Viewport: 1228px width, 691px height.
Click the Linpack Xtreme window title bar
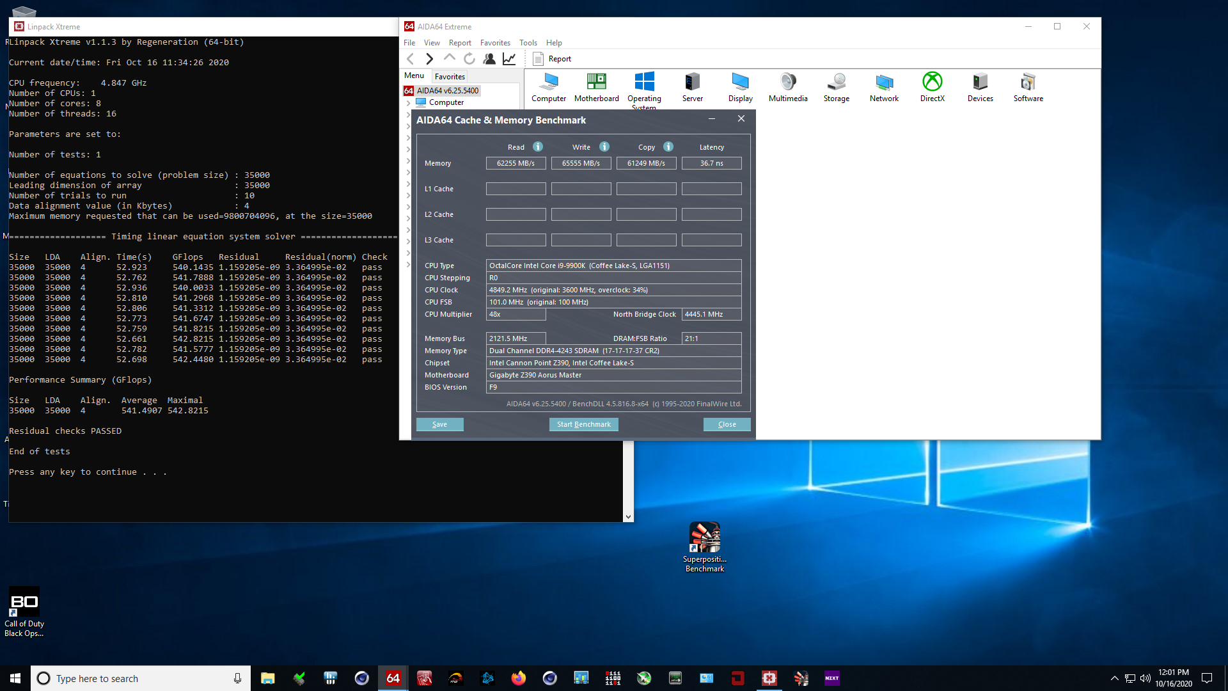pyautogui.click(x=203, y=27)
